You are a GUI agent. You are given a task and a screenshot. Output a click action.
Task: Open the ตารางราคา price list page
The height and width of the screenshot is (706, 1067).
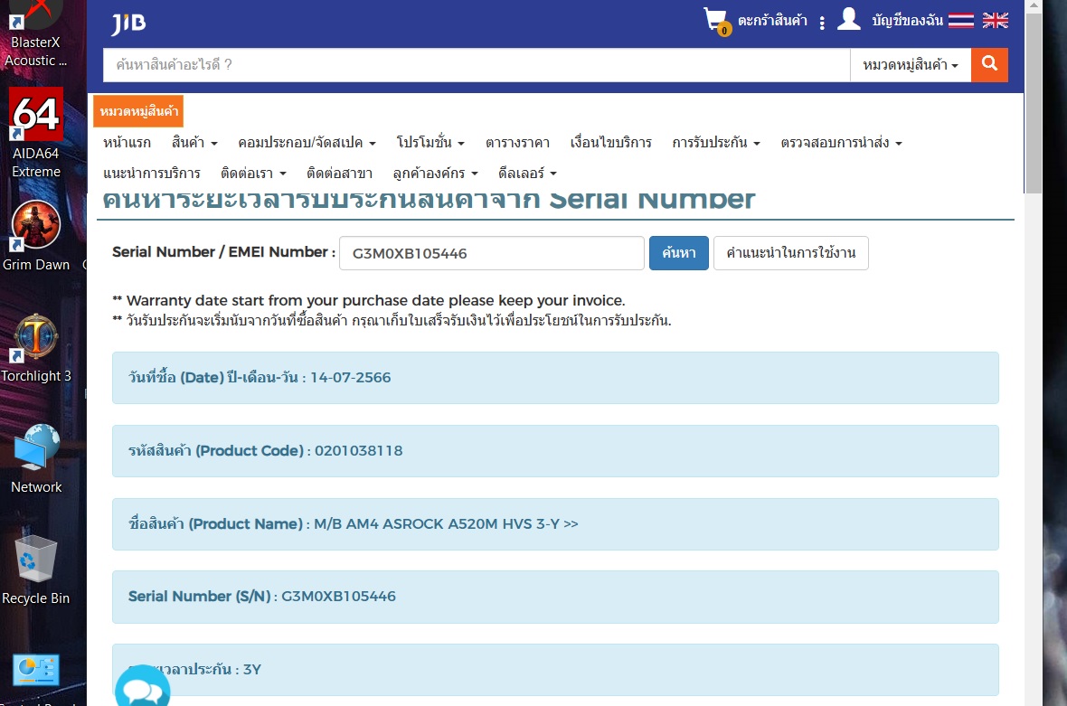[517, 143]
